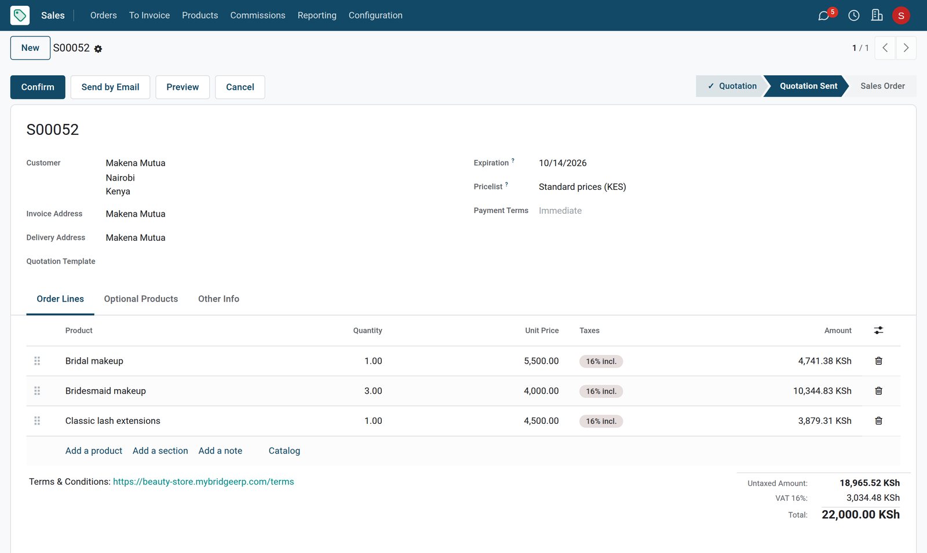Go to the previous record arrow
This screenshot has width=927, height=553.
click(x=885, y=48)
